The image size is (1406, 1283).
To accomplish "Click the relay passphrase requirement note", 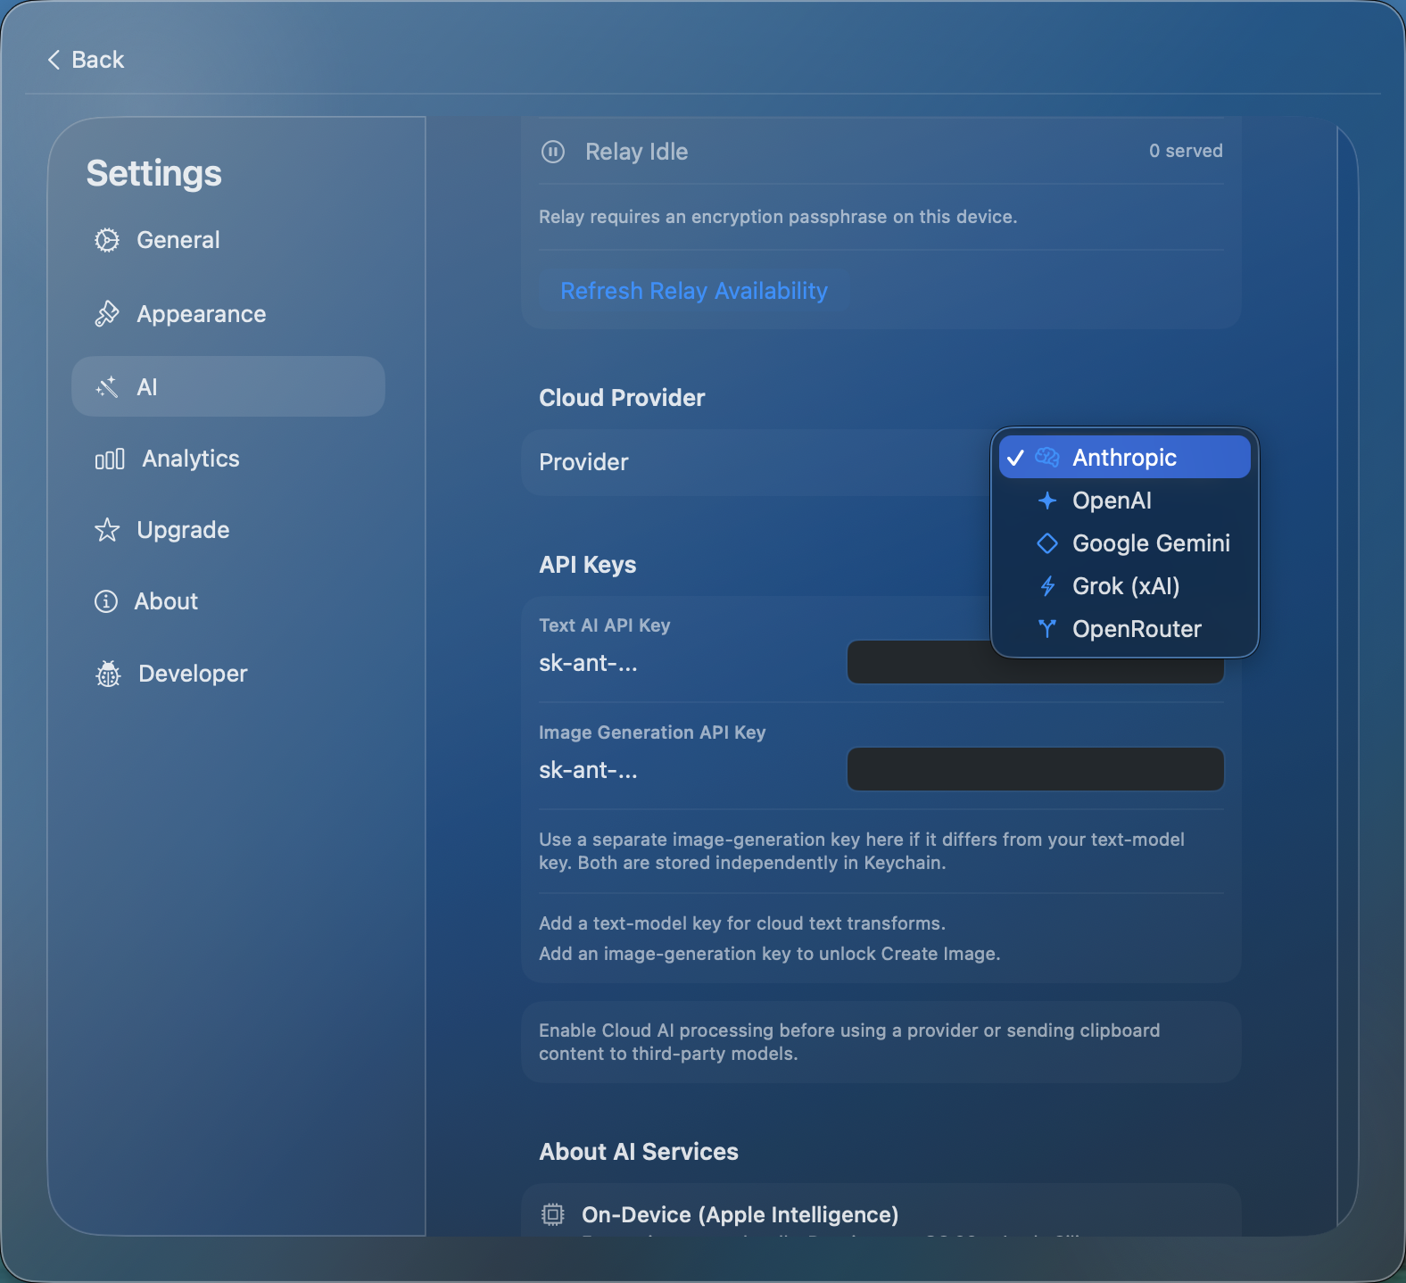I will 778,217.
